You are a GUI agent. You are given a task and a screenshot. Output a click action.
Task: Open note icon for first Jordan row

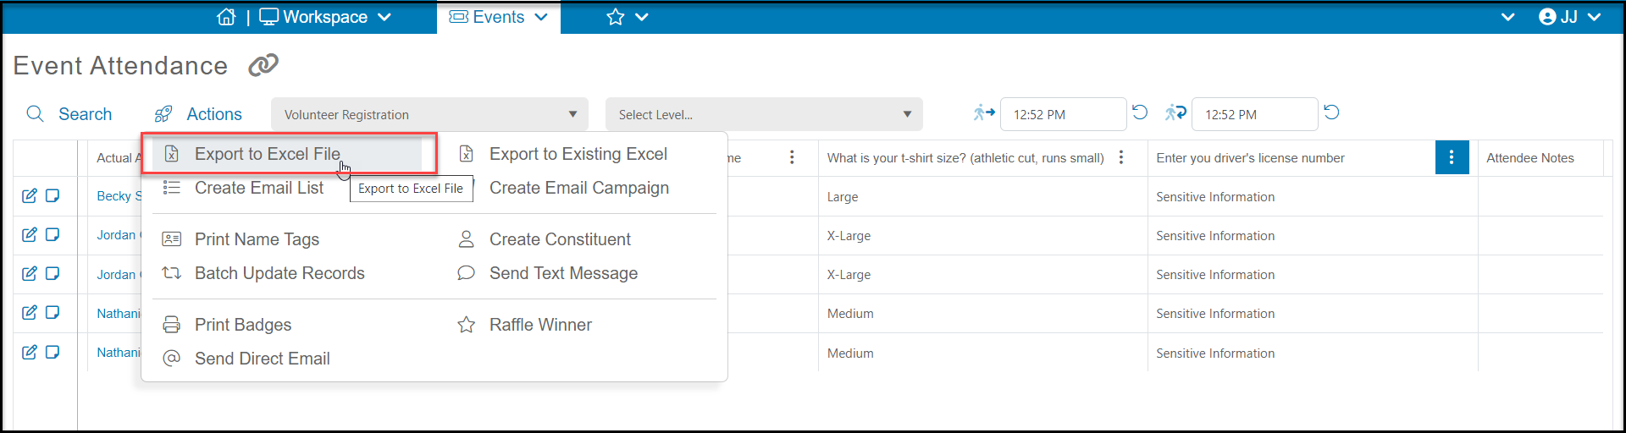53,234
